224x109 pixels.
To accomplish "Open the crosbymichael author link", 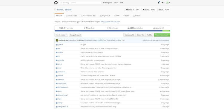I will [x=63, y=40].
